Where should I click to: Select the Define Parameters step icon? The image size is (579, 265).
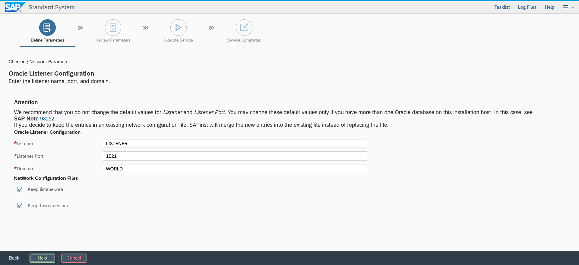click(47, 28)
